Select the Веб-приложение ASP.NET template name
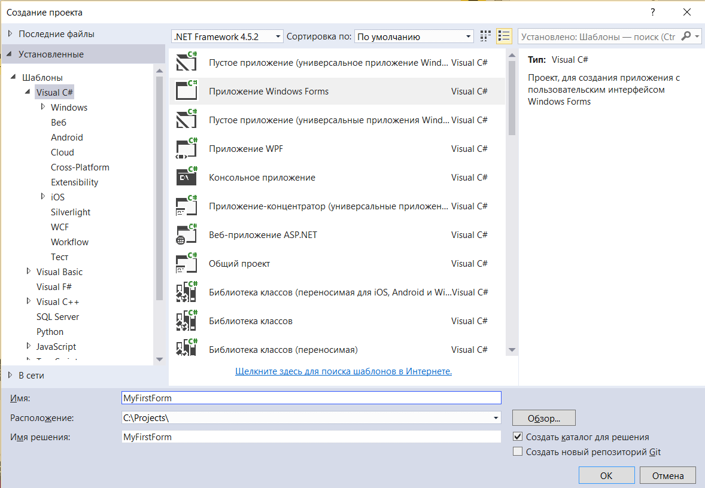Viewport: 705px width, 488px height. (x=263, y=235)
